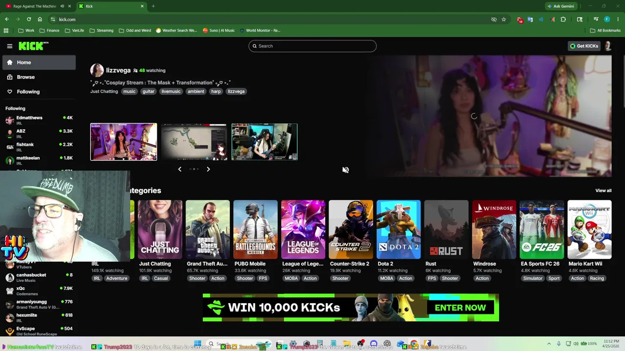This screenshot has height=351, width=625.
Task: Open All Bookmarks folder
Action: [605, 30]
